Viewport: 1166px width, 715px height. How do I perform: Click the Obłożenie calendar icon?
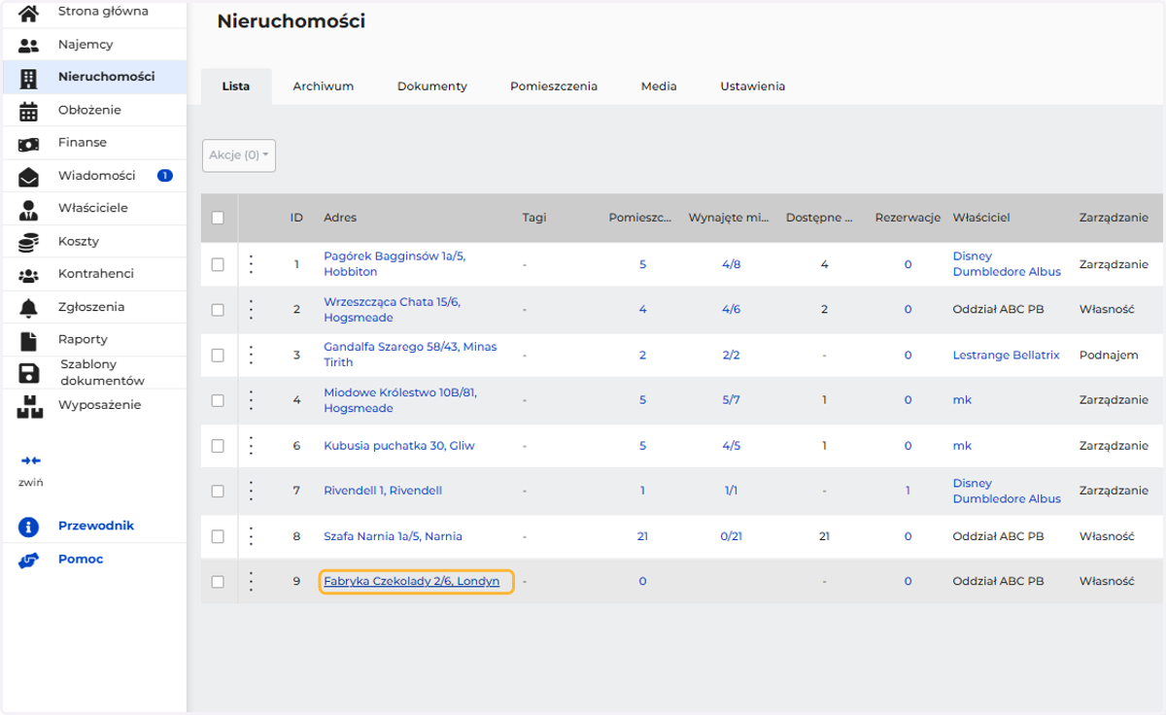coord(29,111)
